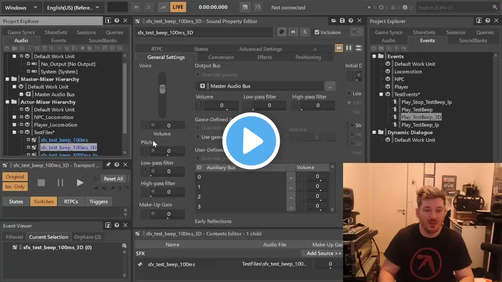
Task: Switch to the Positioning tab
Action: coord(308,57)
